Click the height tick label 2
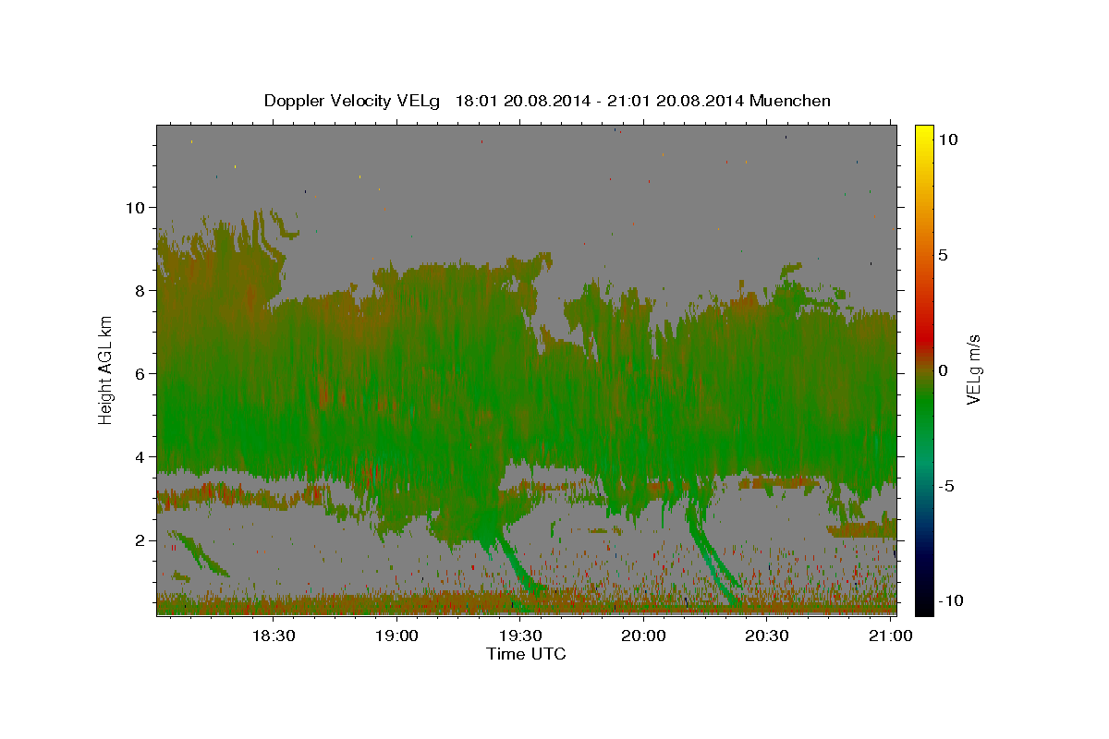Image resolution: width=1109 pixels, height=739 pixels. pos(140,539)
